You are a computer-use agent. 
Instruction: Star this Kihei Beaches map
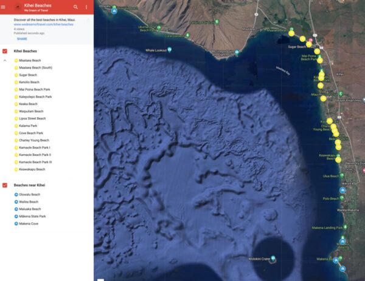[x=88, y=19]
